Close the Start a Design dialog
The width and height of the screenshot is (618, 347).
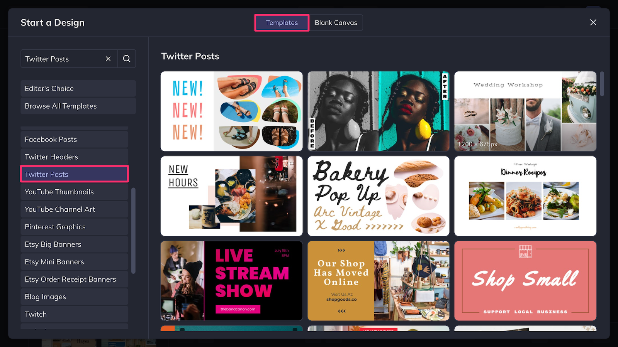pyautogui.click(x=593, y=22)
